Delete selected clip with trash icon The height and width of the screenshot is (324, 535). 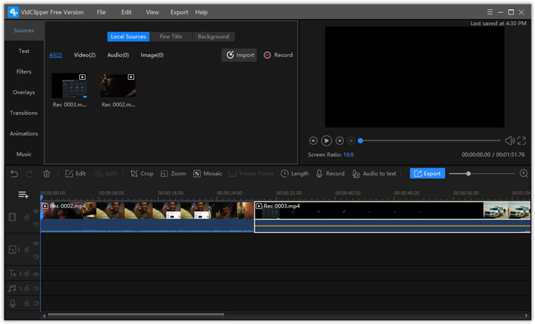(46, 174)
